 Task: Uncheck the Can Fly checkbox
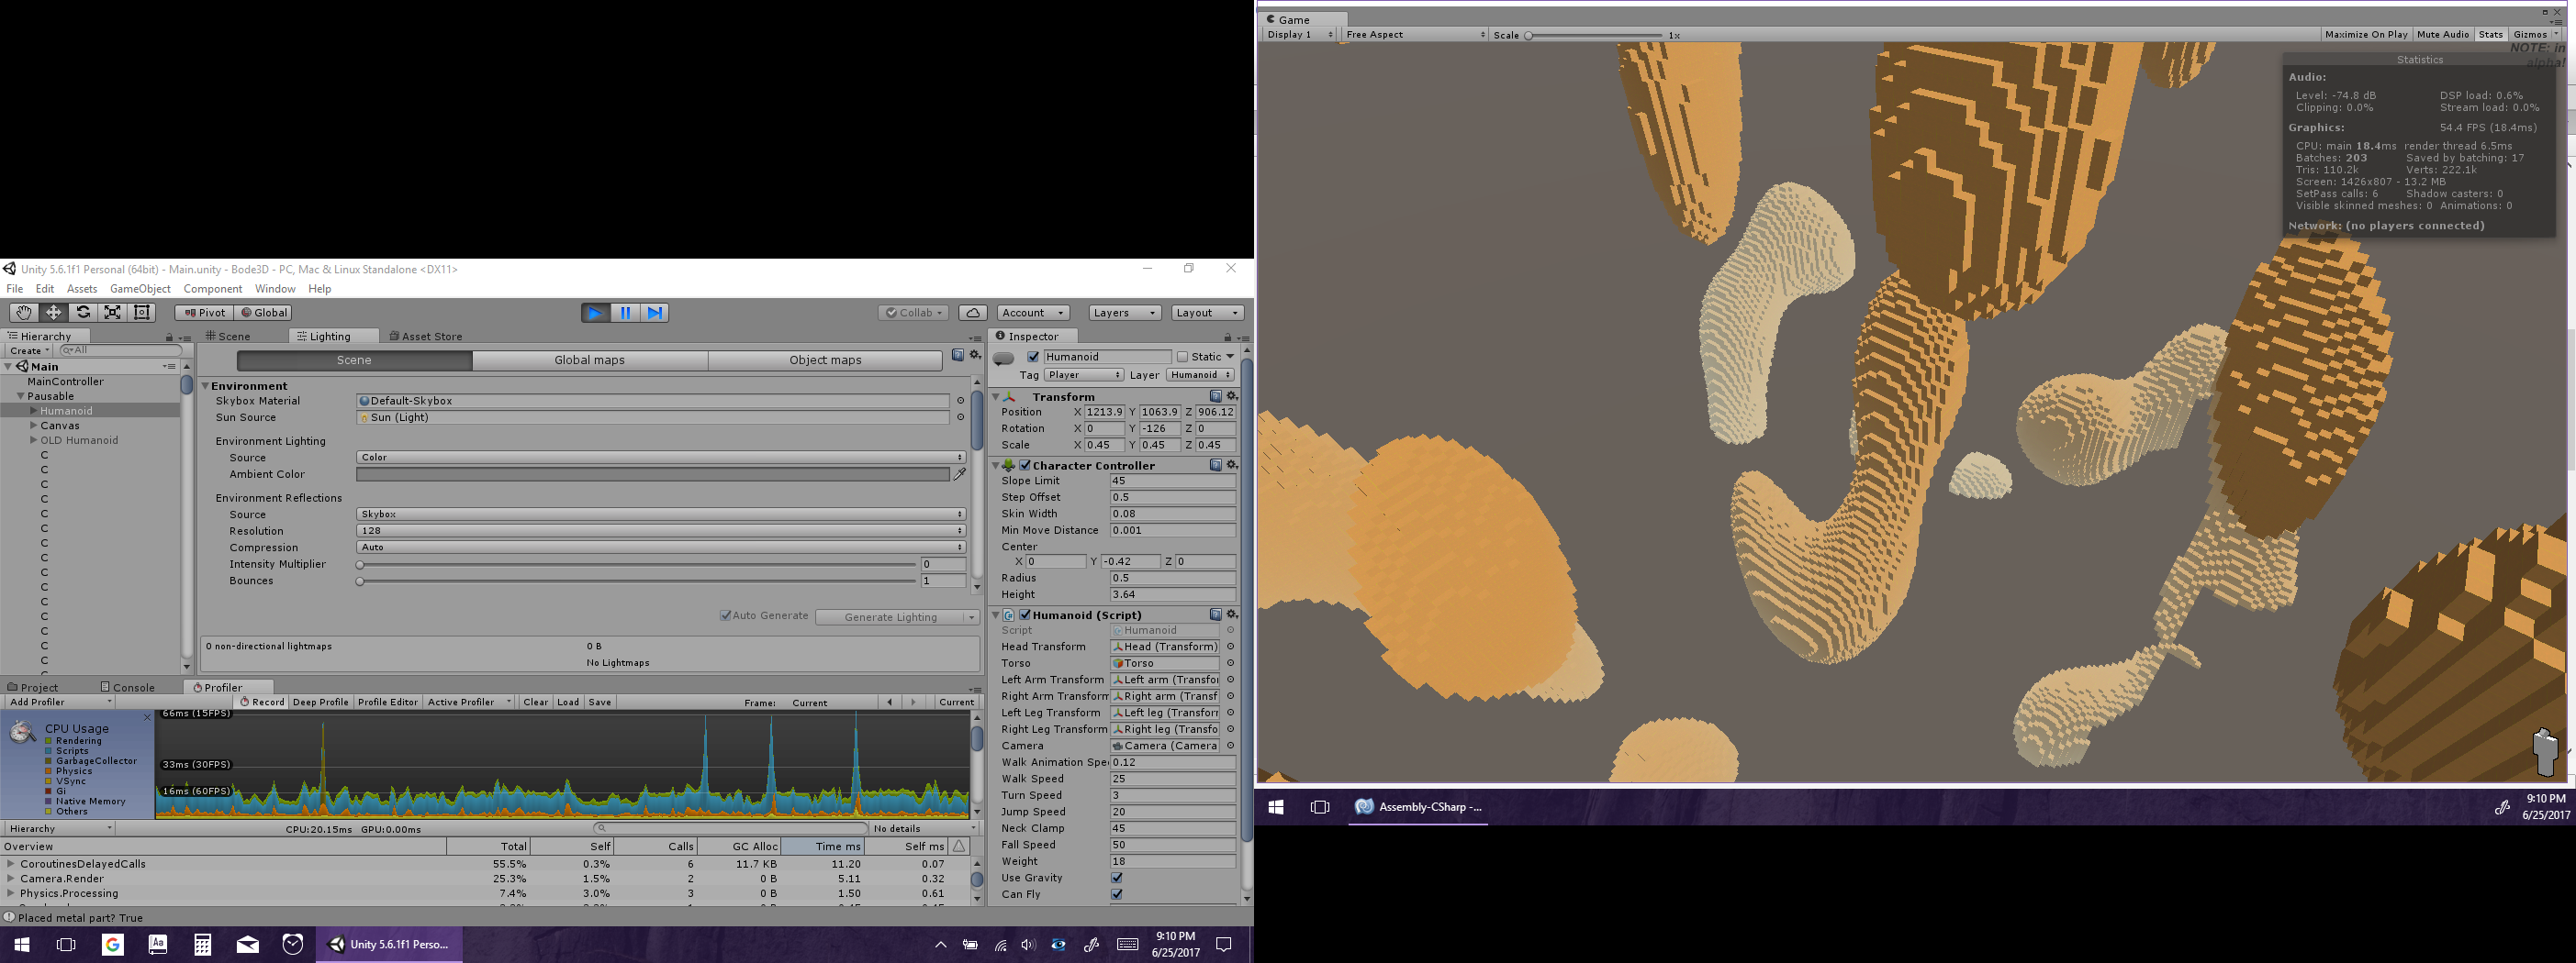[x=1117, y=894]
